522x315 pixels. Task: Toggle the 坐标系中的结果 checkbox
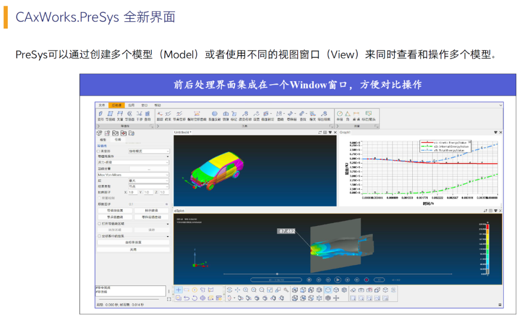pos(99,236)
